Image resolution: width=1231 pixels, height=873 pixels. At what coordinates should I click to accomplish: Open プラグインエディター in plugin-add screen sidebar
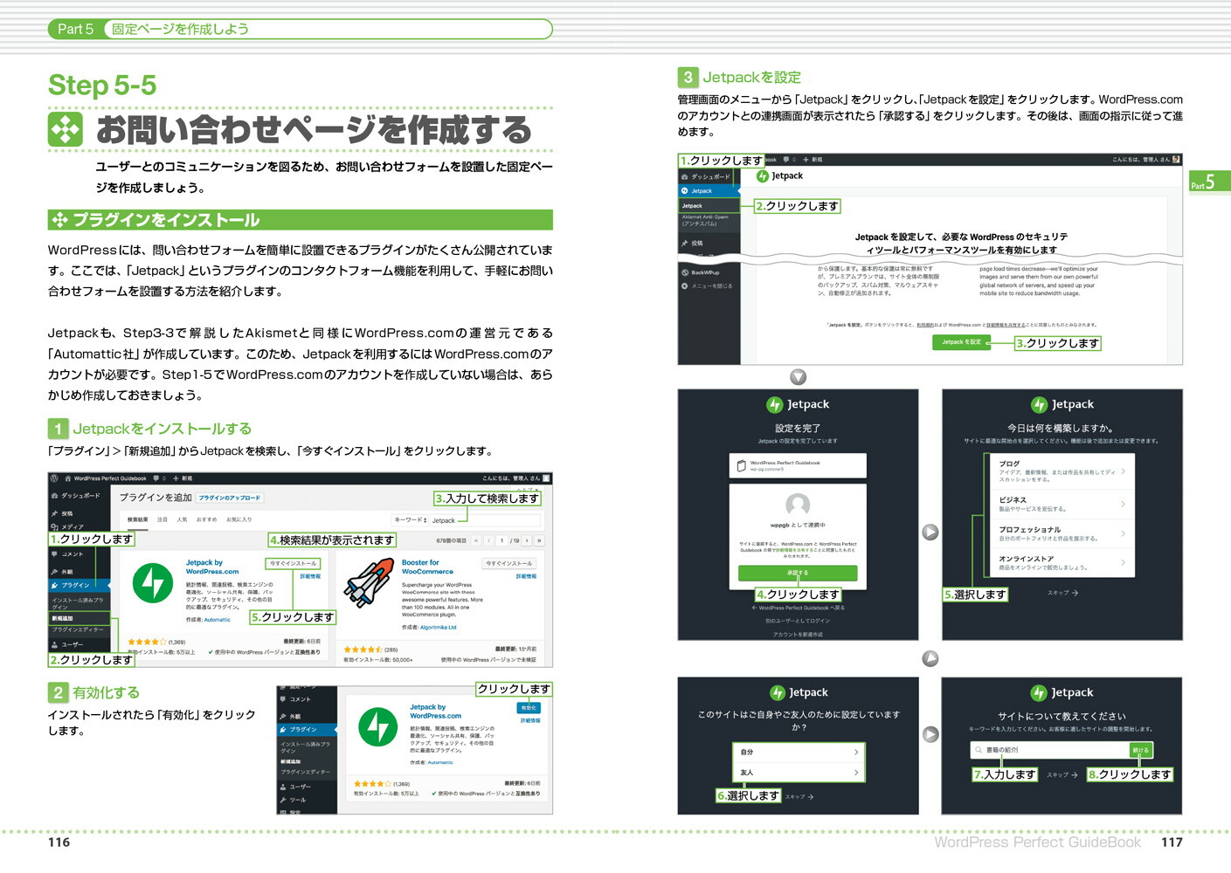77,629
